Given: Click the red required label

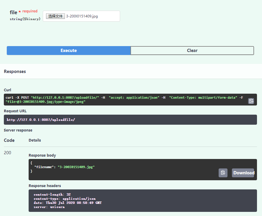Looking at the screenshot, I should coord(30,11).
